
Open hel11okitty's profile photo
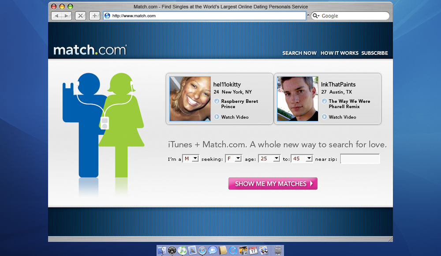[190, 99]
